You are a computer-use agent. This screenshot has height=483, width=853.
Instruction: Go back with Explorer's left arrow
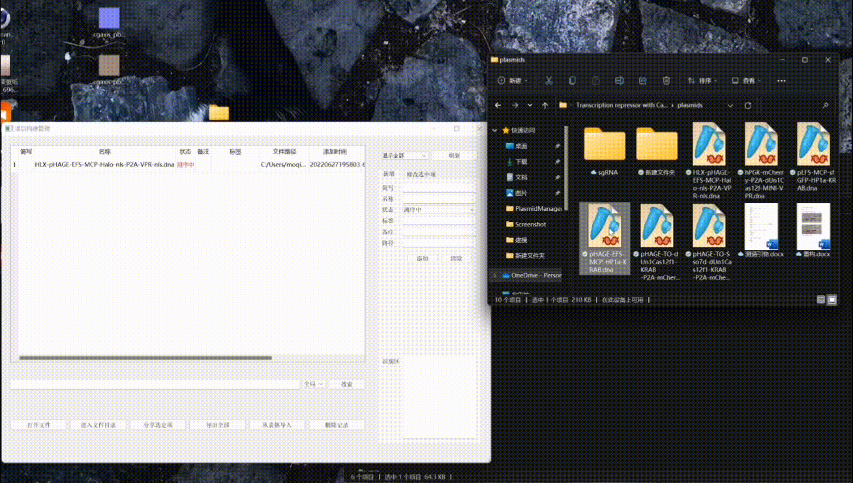point(498,105)
